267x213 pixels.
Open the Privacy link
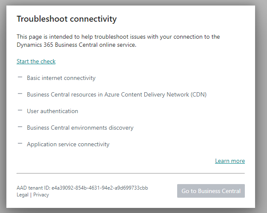pyautogui.click(x=41, y=195)
